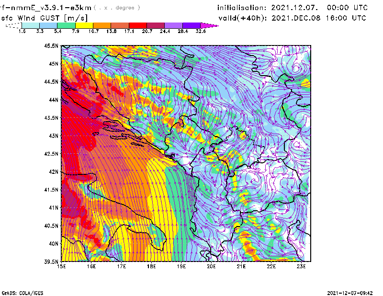Image resolution: width=383 pixels, height=296 pixels.
Task: Click the grey '( . x . degree )' text
Action: (117, 8)
